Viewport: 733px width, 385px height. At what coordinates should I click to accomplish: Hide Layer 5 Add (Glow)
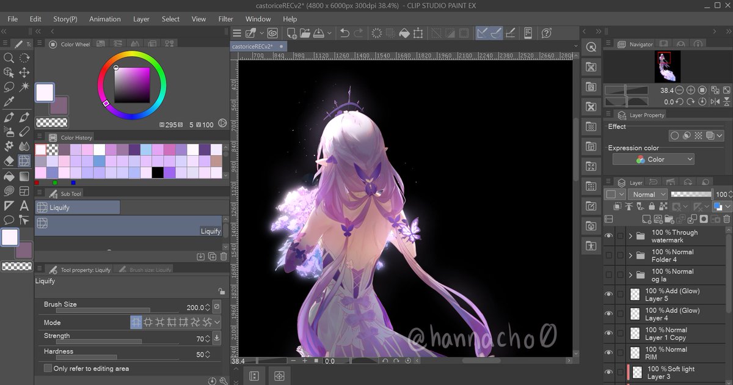point(608,295)
